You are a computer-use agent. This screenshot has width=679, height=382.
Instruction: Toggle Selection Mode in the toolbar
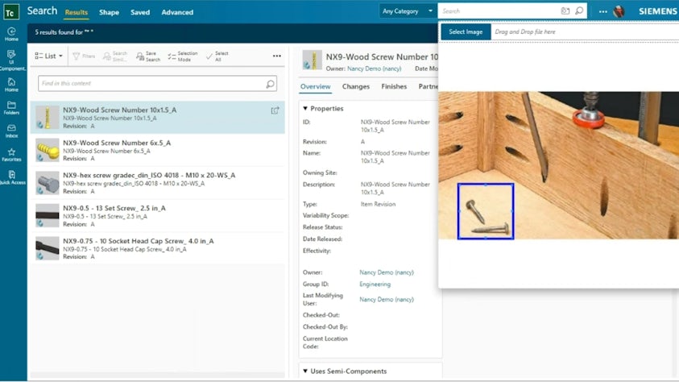point(182,56)
